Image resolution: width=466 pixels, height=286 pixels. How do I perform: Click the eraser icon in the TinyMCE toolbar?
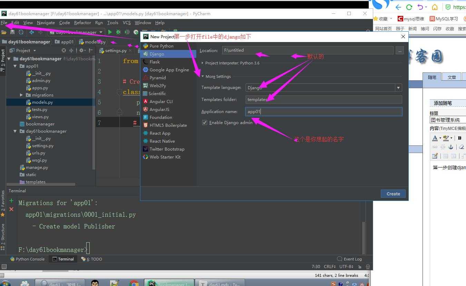click(x=461, y=147)
